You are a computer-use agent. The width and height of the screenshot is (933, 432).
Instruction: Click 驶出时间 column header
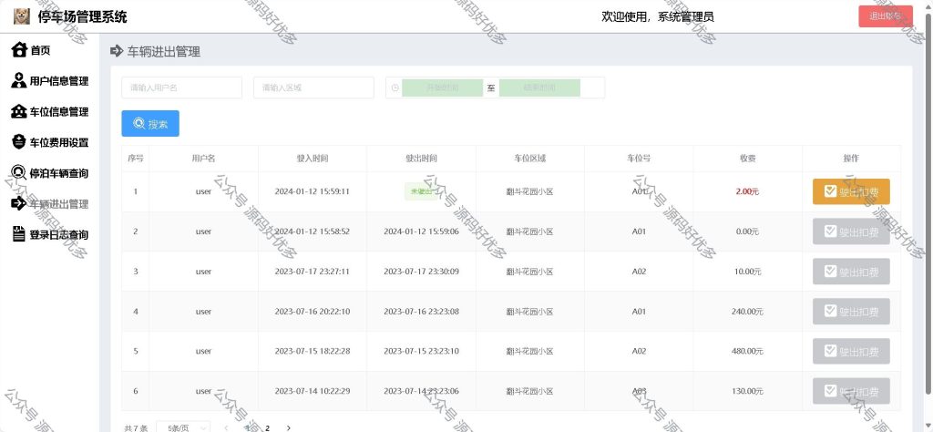pos(421,159)
